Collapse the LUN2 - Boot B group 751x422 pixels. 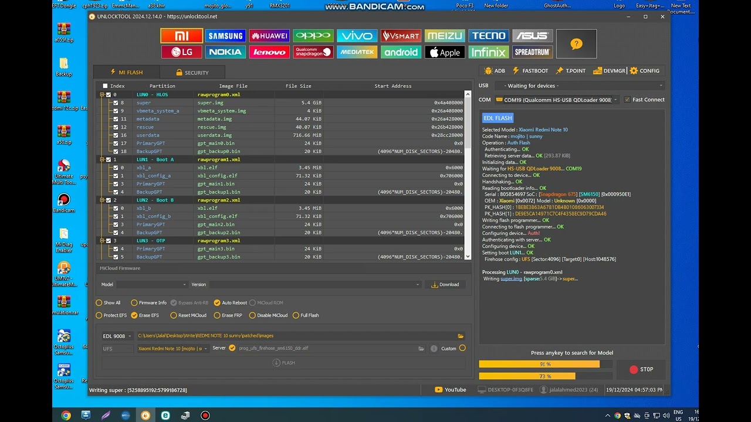point(102,200)
